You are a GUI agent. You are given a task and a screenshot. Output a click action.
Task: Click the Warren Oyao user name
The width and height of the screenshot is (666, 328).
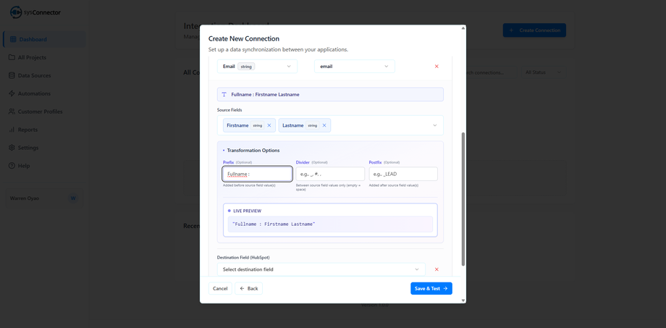click(x=24, y=198)
